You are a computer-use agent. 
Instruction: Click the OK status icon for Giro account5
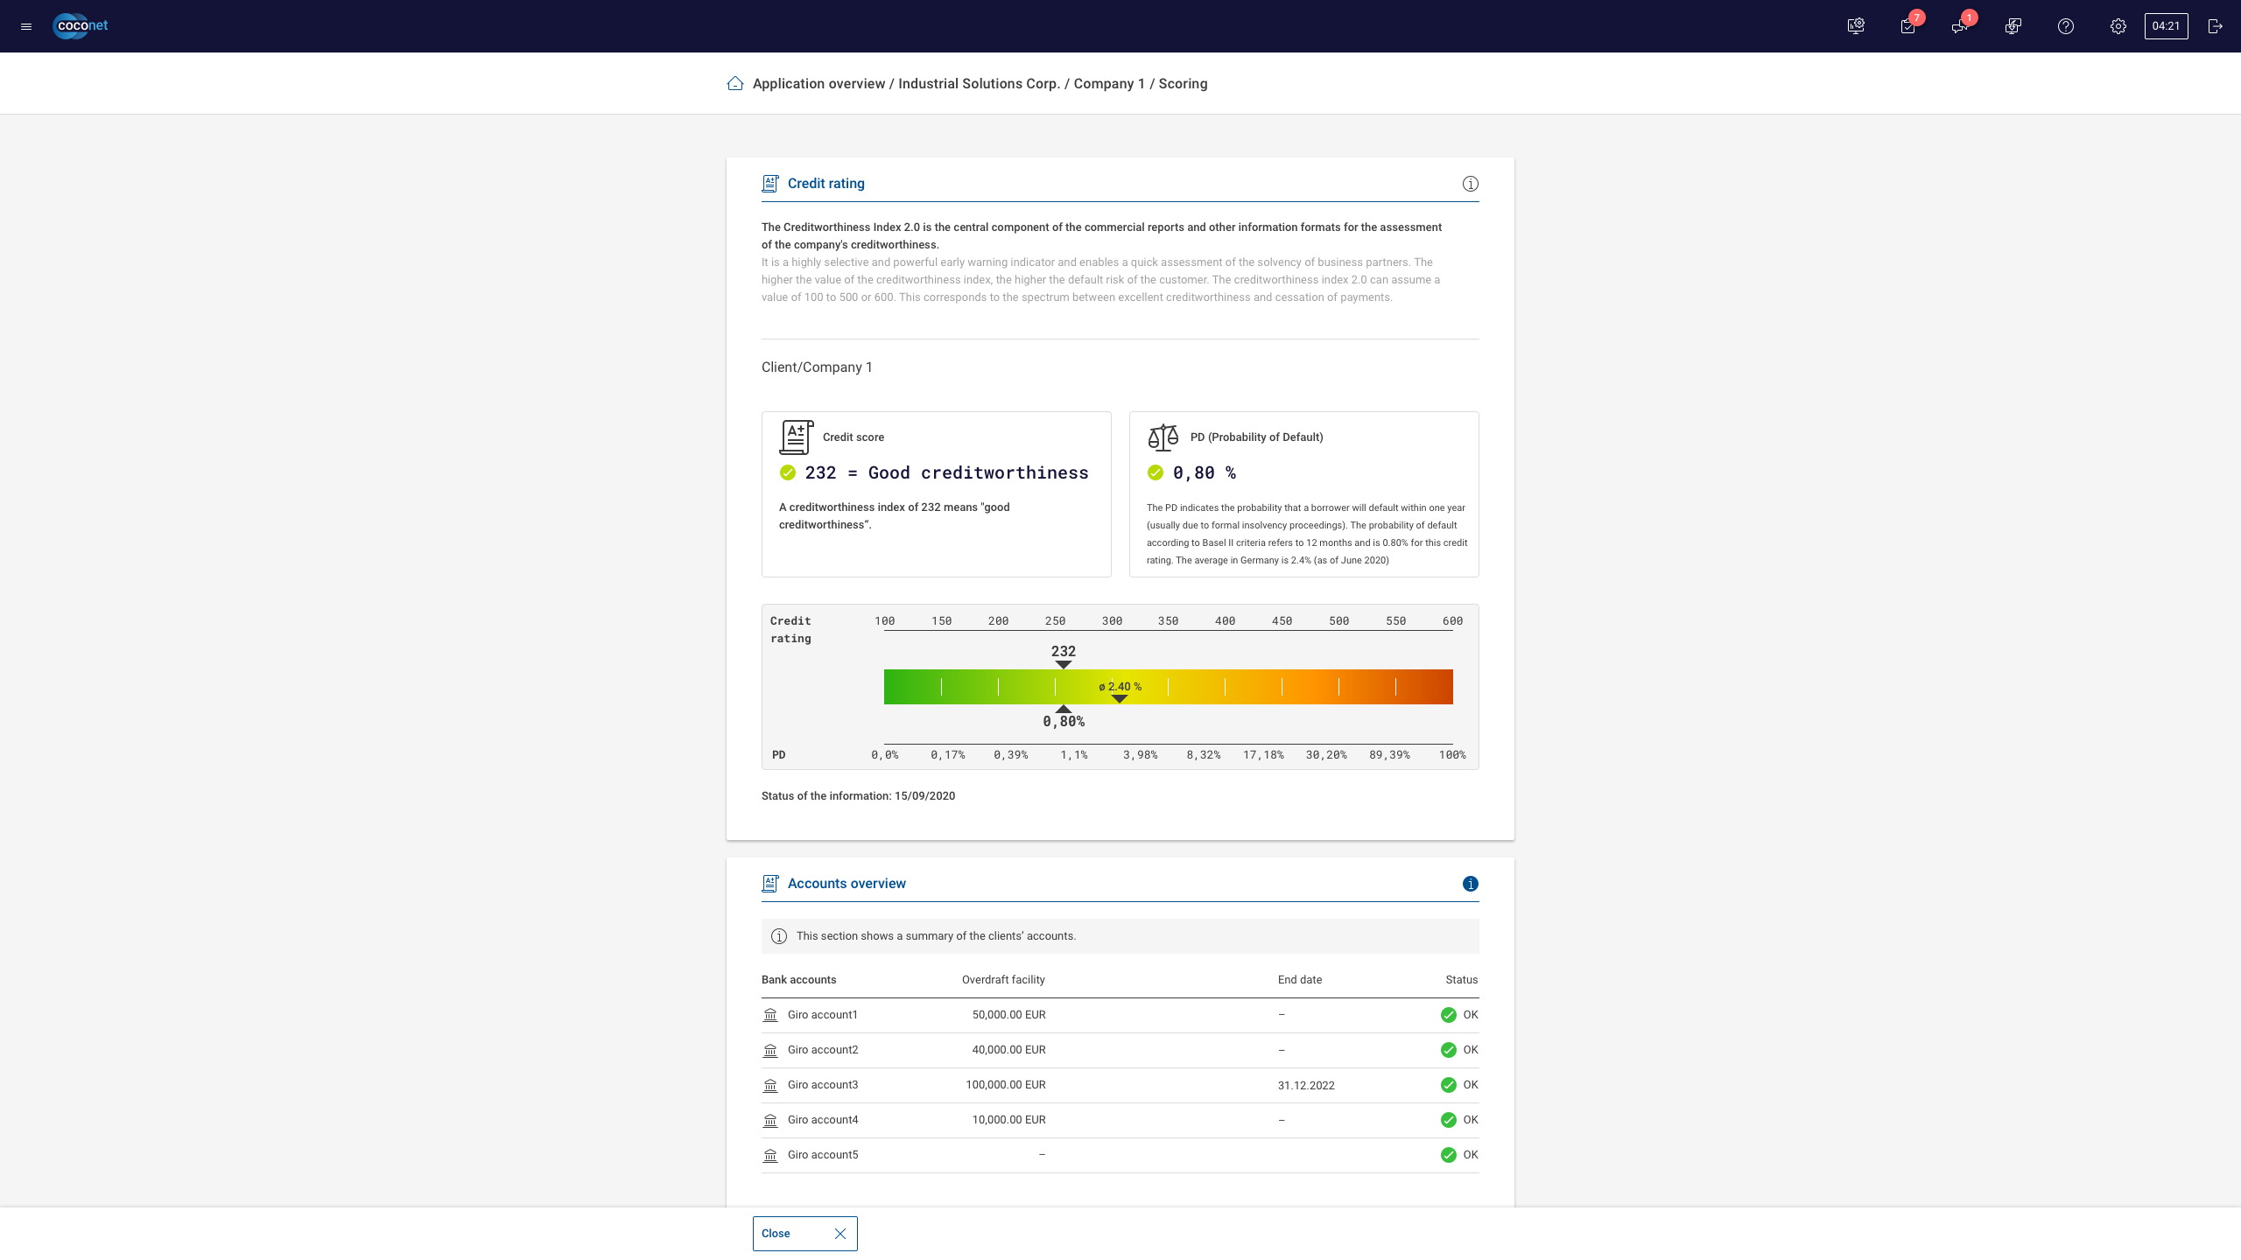tap(1449, 1155)
